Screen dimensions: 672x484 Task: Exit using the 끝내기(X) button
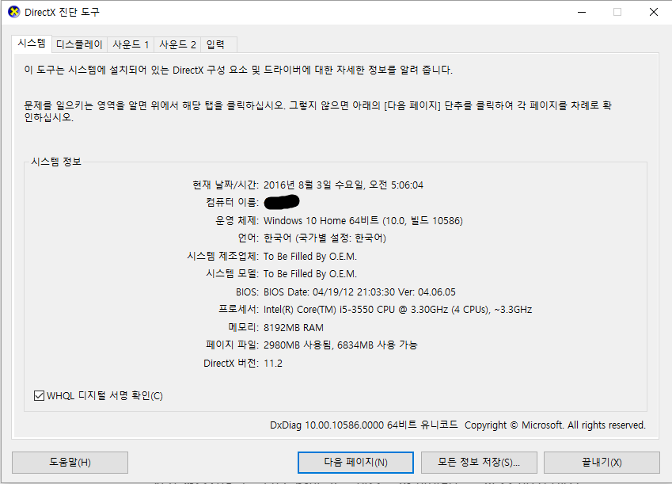(602, 462)
